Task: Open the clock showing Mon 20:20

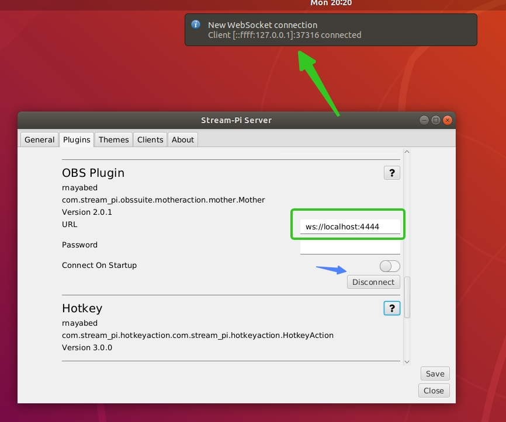Action: point(331,4)
